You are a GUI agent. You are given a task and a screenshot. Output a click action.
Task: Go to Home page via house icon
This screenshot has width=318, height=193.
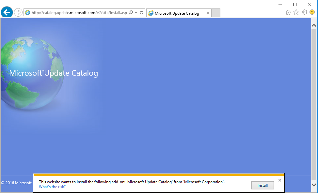coord(288,12)
